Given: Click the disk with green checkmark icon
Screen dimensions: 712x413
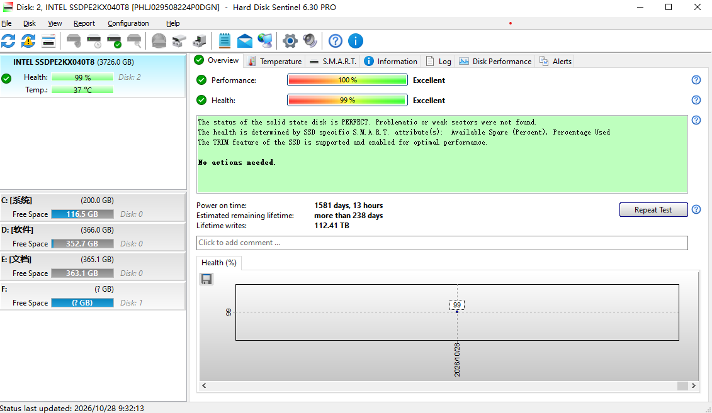Looking at the screenshot, I should coord(114,41).
